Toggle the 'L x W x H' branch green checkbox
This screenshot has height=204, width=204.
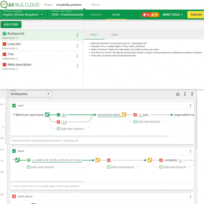tap(29, 160)
